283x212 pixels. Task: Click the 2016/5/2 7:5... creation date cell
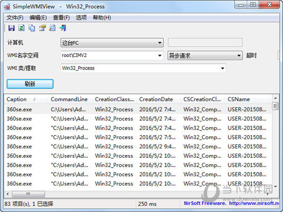(158, 137)
